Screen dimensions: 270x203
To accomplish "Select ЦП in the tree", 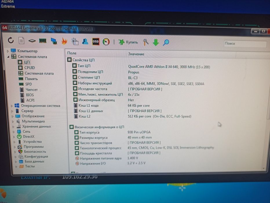I will coord(27,62).
